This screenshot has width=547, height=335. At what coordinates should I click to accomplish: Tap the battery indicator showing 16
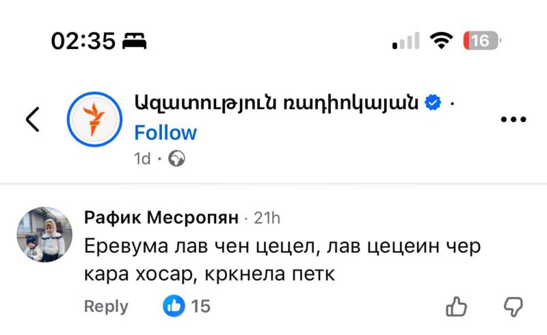(483, 41)
